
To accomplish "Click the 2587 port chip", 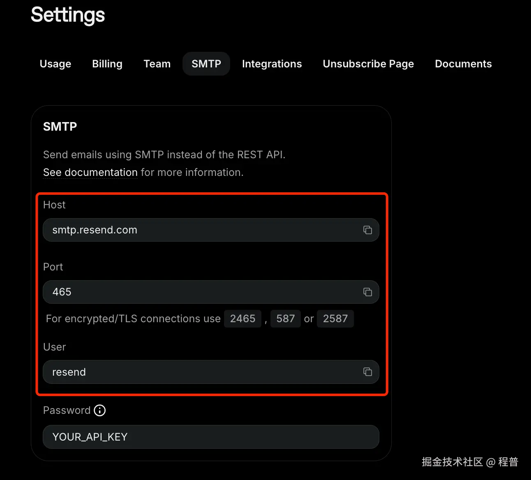I will pyautogui.click(x=335, y=319).
